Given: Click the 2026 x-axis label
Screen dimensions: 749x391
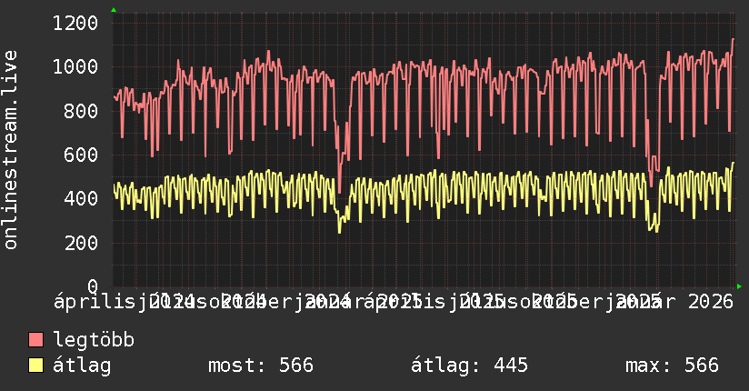Looking at the screenshot, I should coord(711,302).
